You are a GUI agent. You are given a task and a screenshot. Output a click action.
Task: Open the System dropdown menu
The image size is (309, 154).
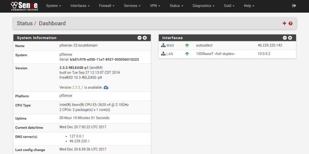[54, 6]
